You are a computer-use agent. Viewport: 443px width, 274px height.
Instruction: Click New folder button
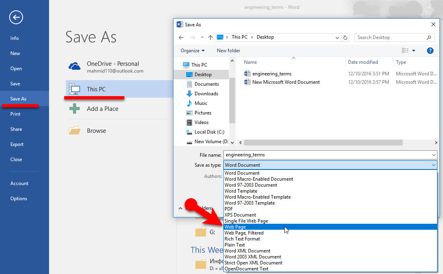pyautogui.click(x=228, y=51)
